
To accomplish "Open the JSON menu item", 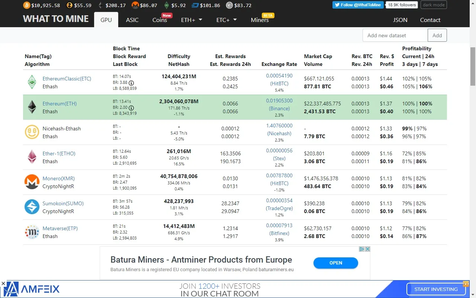I will (x=400, y=20).
